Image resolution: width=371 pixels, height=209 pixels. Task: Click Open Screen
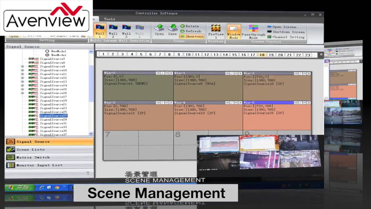click(282, 27)
